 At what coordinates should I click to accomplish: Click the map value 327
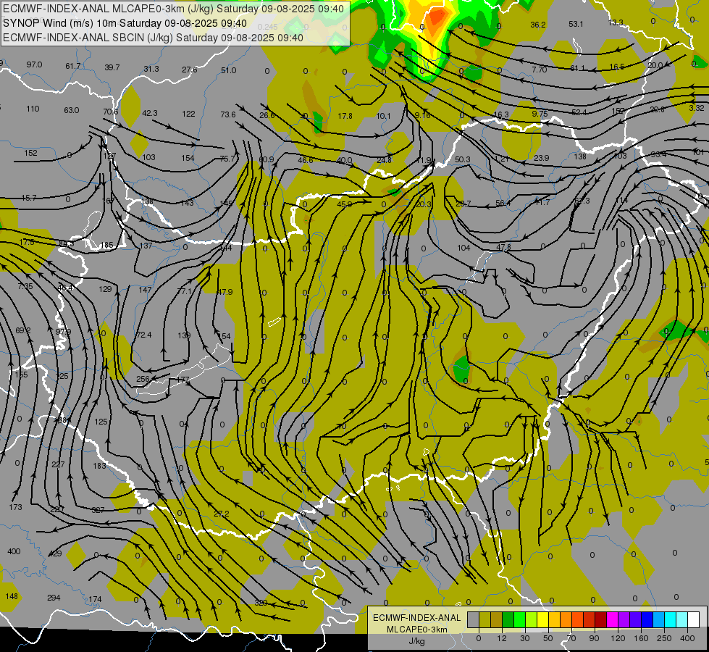click(x=98, y=510)
